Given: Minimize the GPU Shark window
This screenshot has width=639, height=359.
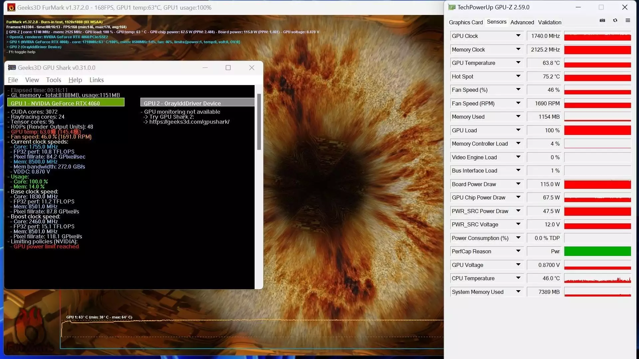Looking at the screenshot, I should 205,67.
